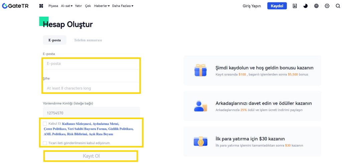Expand the Al-sat dropdown menu
The width and height of the screenshot is (342, 163).
click(67, 6)
